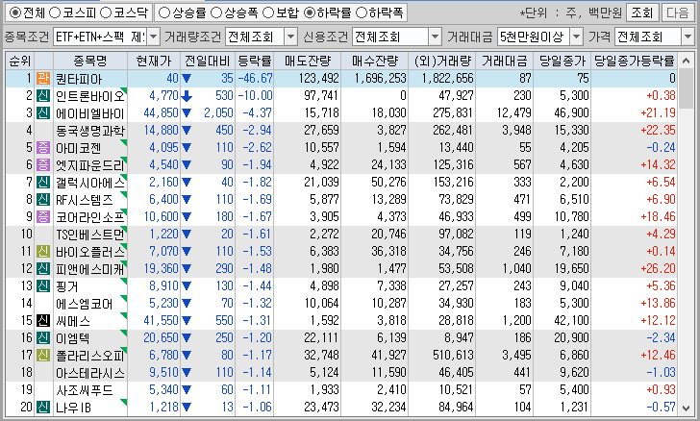Select stock row 에스엠코어
The image size is (700, 421).
(341, 303)
